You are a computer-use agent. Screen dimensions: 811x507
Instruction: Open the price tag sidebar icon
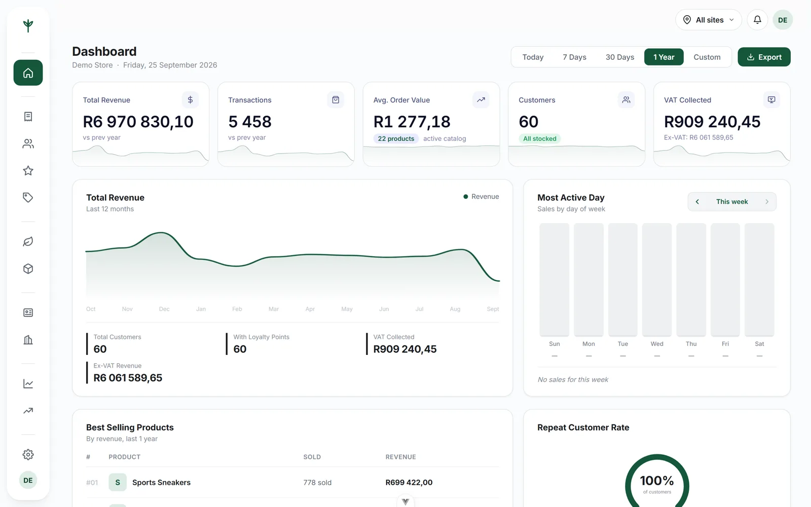[x=28, y=198]
